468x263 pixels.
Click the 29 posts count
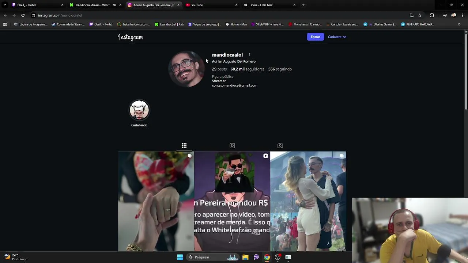pos(219,69)
